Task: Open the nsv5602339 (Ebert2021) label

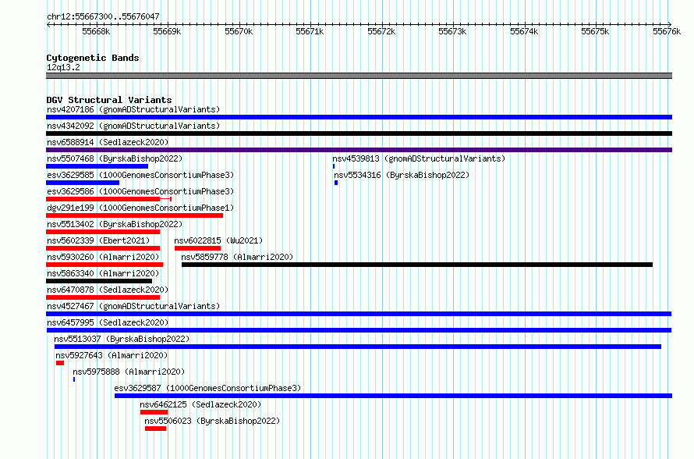Action: point(98,240)
